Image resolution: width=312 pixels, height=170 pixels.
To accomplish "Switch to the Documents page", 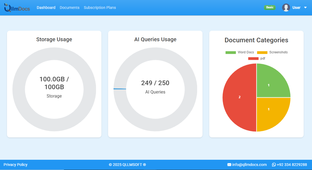I will click(x=70, y=8).
